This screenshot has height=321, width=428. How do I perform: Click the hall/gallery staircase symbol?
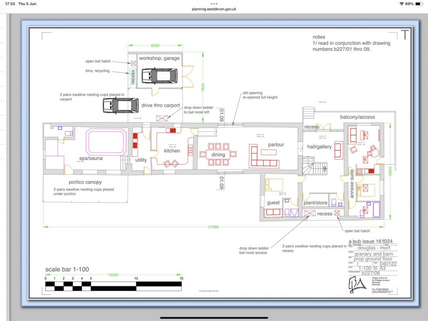pyautogui.click(x=314, y=165)
